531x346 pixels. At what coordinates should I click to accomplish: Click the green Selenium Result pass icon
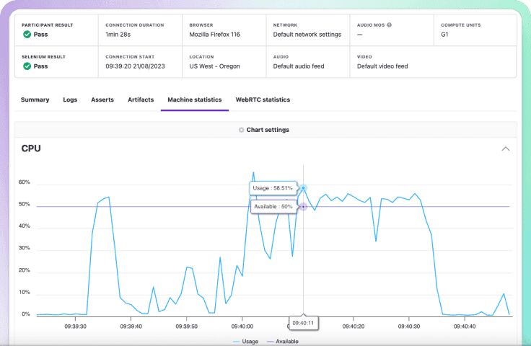27,66
